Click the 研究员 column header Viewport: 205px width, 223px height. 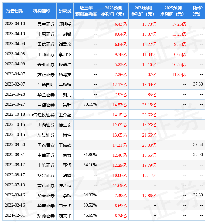point(65,11)
